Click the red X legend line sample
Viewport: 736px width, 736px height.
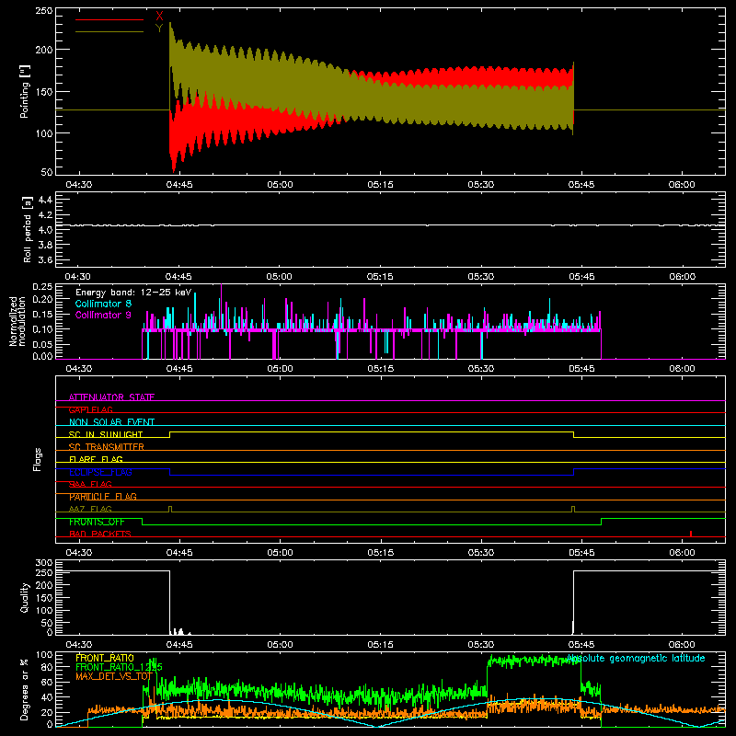pyautogui.click(x=109, y=19)
